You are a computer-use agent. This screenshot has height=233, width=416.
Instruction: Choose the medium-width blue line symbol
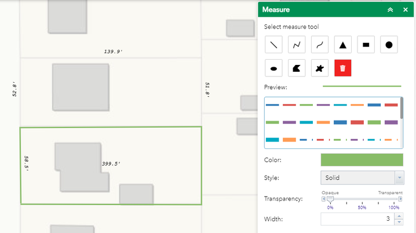[374, 105]
